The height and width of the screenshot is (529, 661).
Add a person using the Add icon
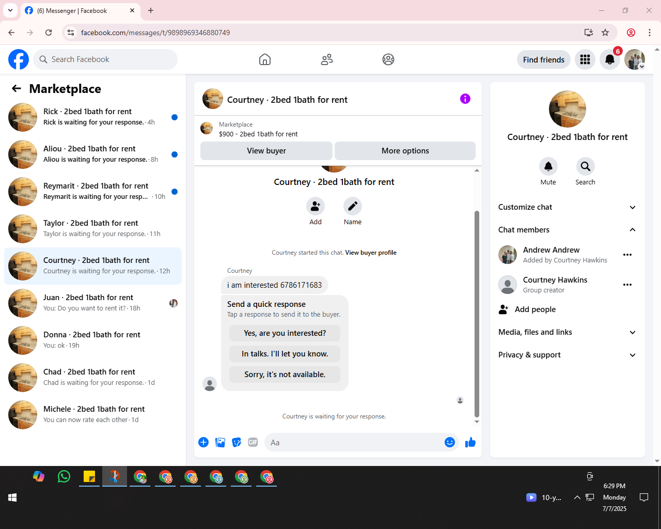[x=316, y=206]
